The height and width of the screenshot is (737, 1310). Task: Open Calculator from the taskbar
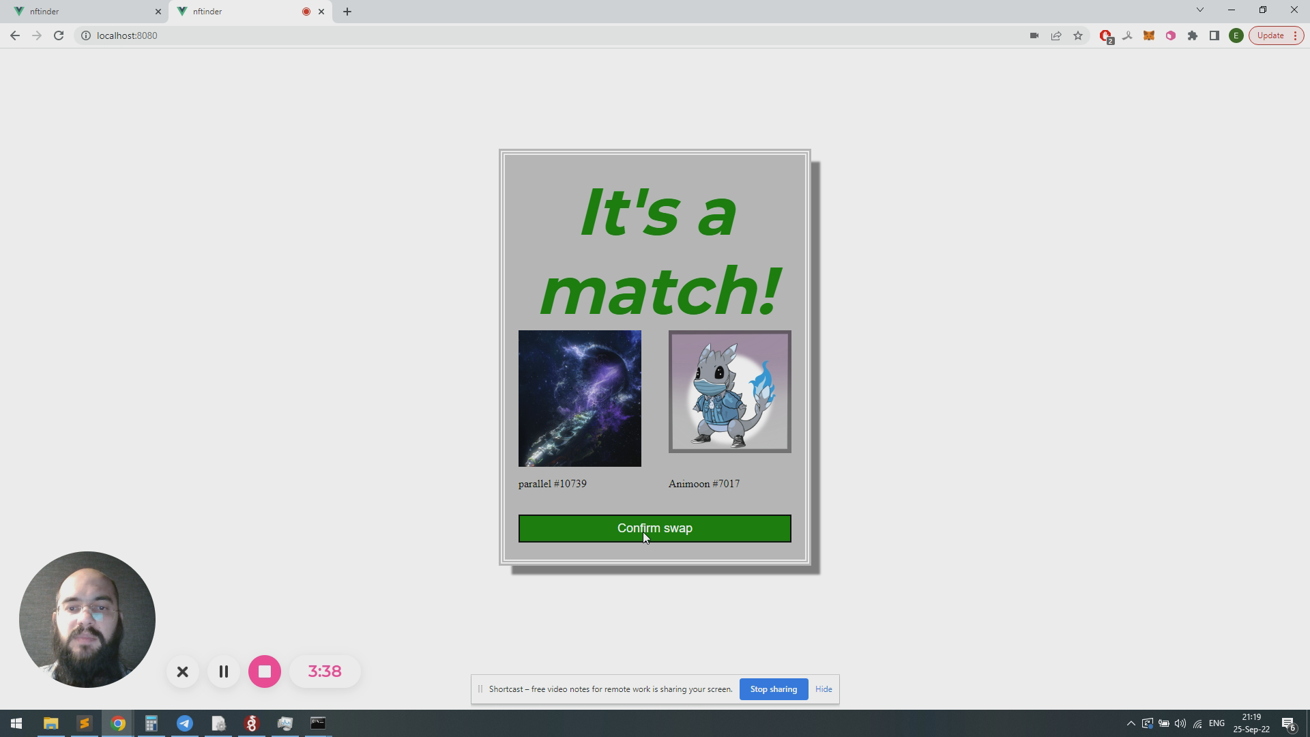[x=151, y=723]
